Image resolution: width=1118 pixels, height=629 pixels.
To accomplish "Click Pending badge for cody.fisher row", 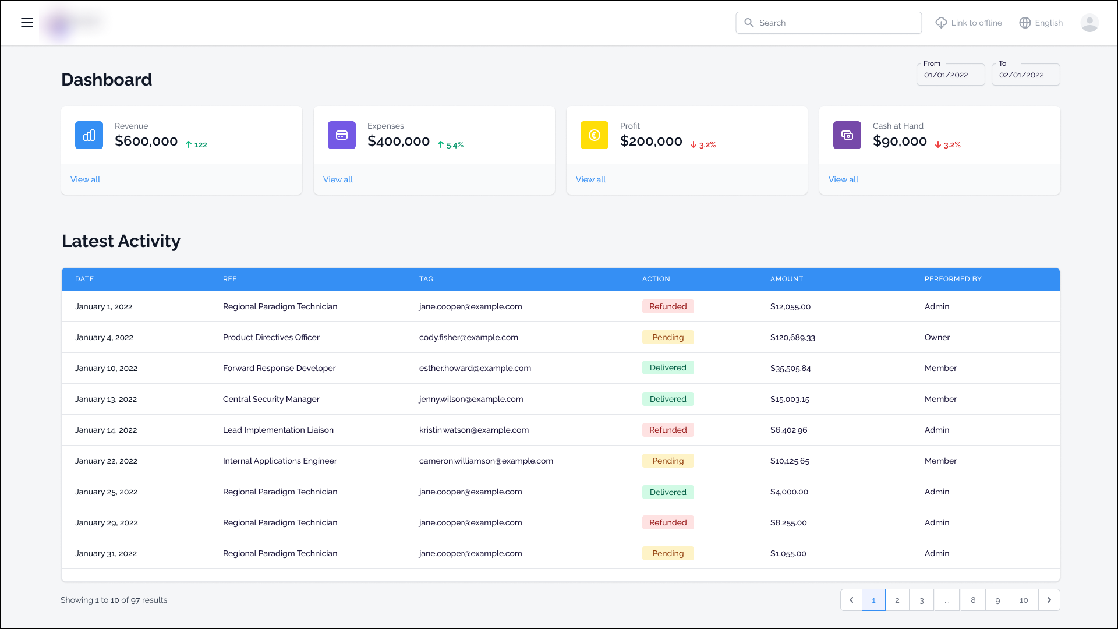I will click(x=668, y=337).
